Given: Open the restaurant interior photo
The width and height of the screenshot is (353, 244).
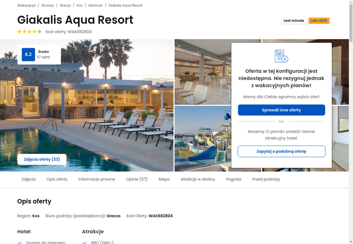Looking at the screenshot, I should pyautogui.click(x=203, y=72).
